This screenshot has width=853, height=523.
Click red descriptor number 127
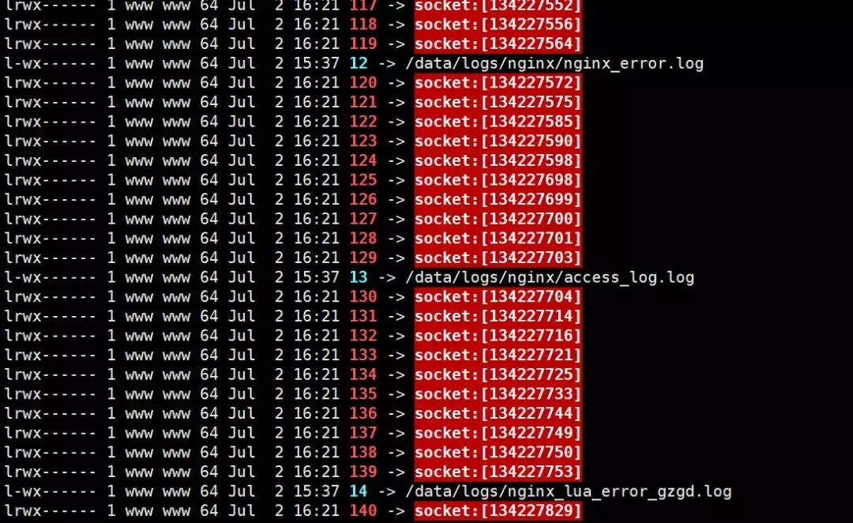363,219
